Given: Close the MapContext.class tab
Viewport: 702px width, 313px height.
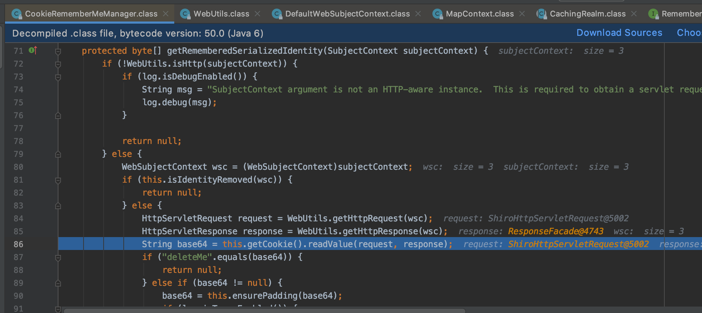Looking at the screenshot, I should click(522, 14).
